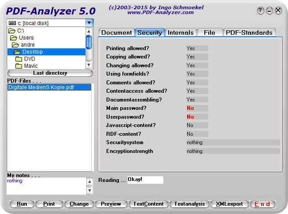
Task: Click the Copying allowed Yes value
Action: pyautogui.click(x=197, y=57)
